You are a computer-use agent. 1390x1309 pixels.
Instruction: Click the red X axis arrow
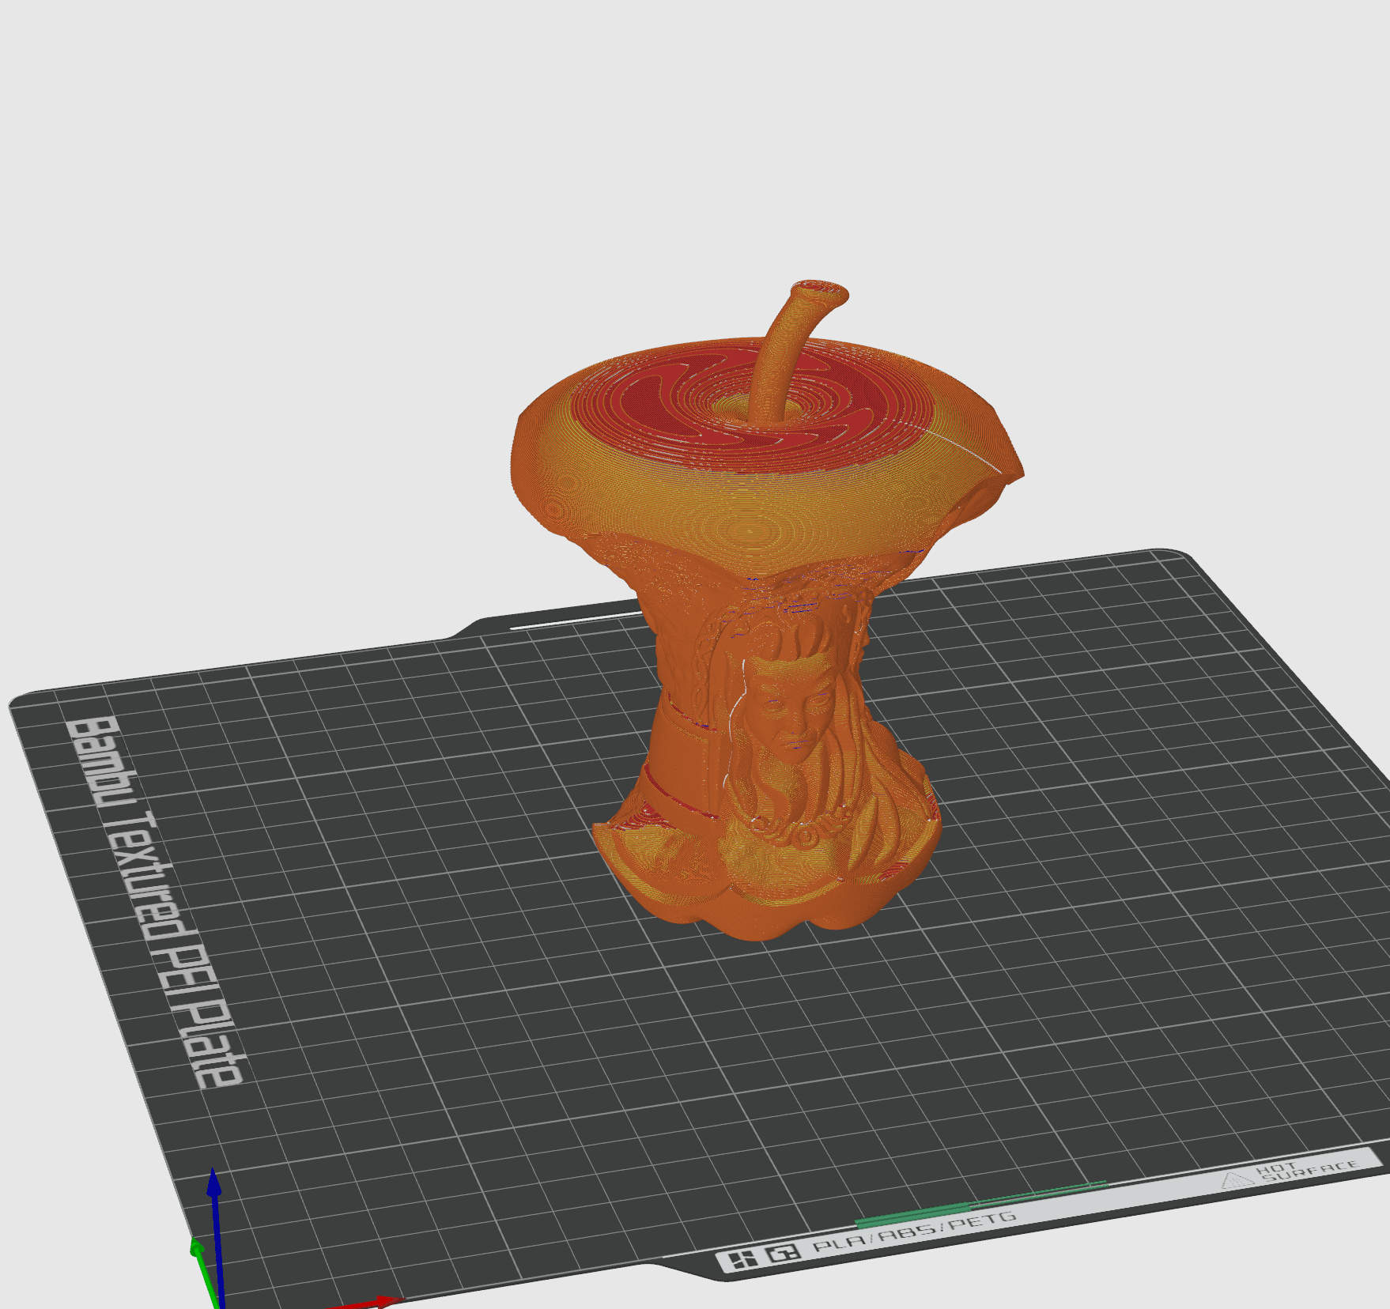[x=365, y=1303]
